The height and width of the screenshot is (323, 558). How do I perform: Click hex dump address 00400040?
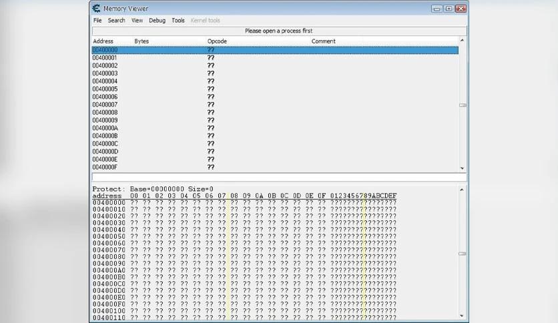[109, 230]
